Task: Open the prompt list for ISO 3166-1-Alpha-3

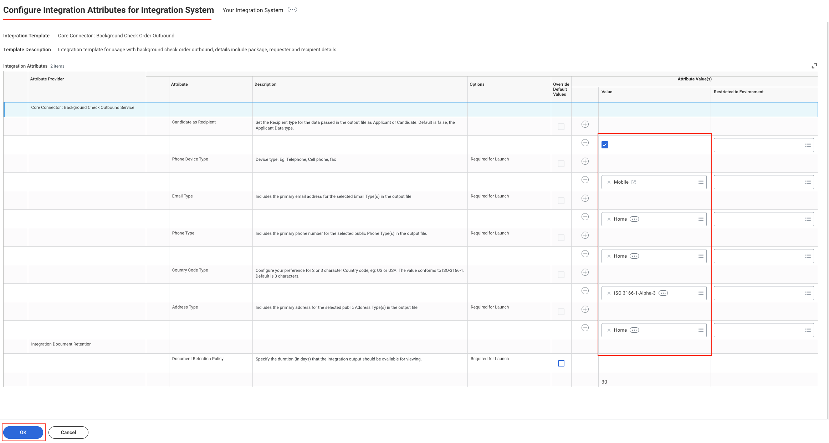Action: tap(700, 293)
